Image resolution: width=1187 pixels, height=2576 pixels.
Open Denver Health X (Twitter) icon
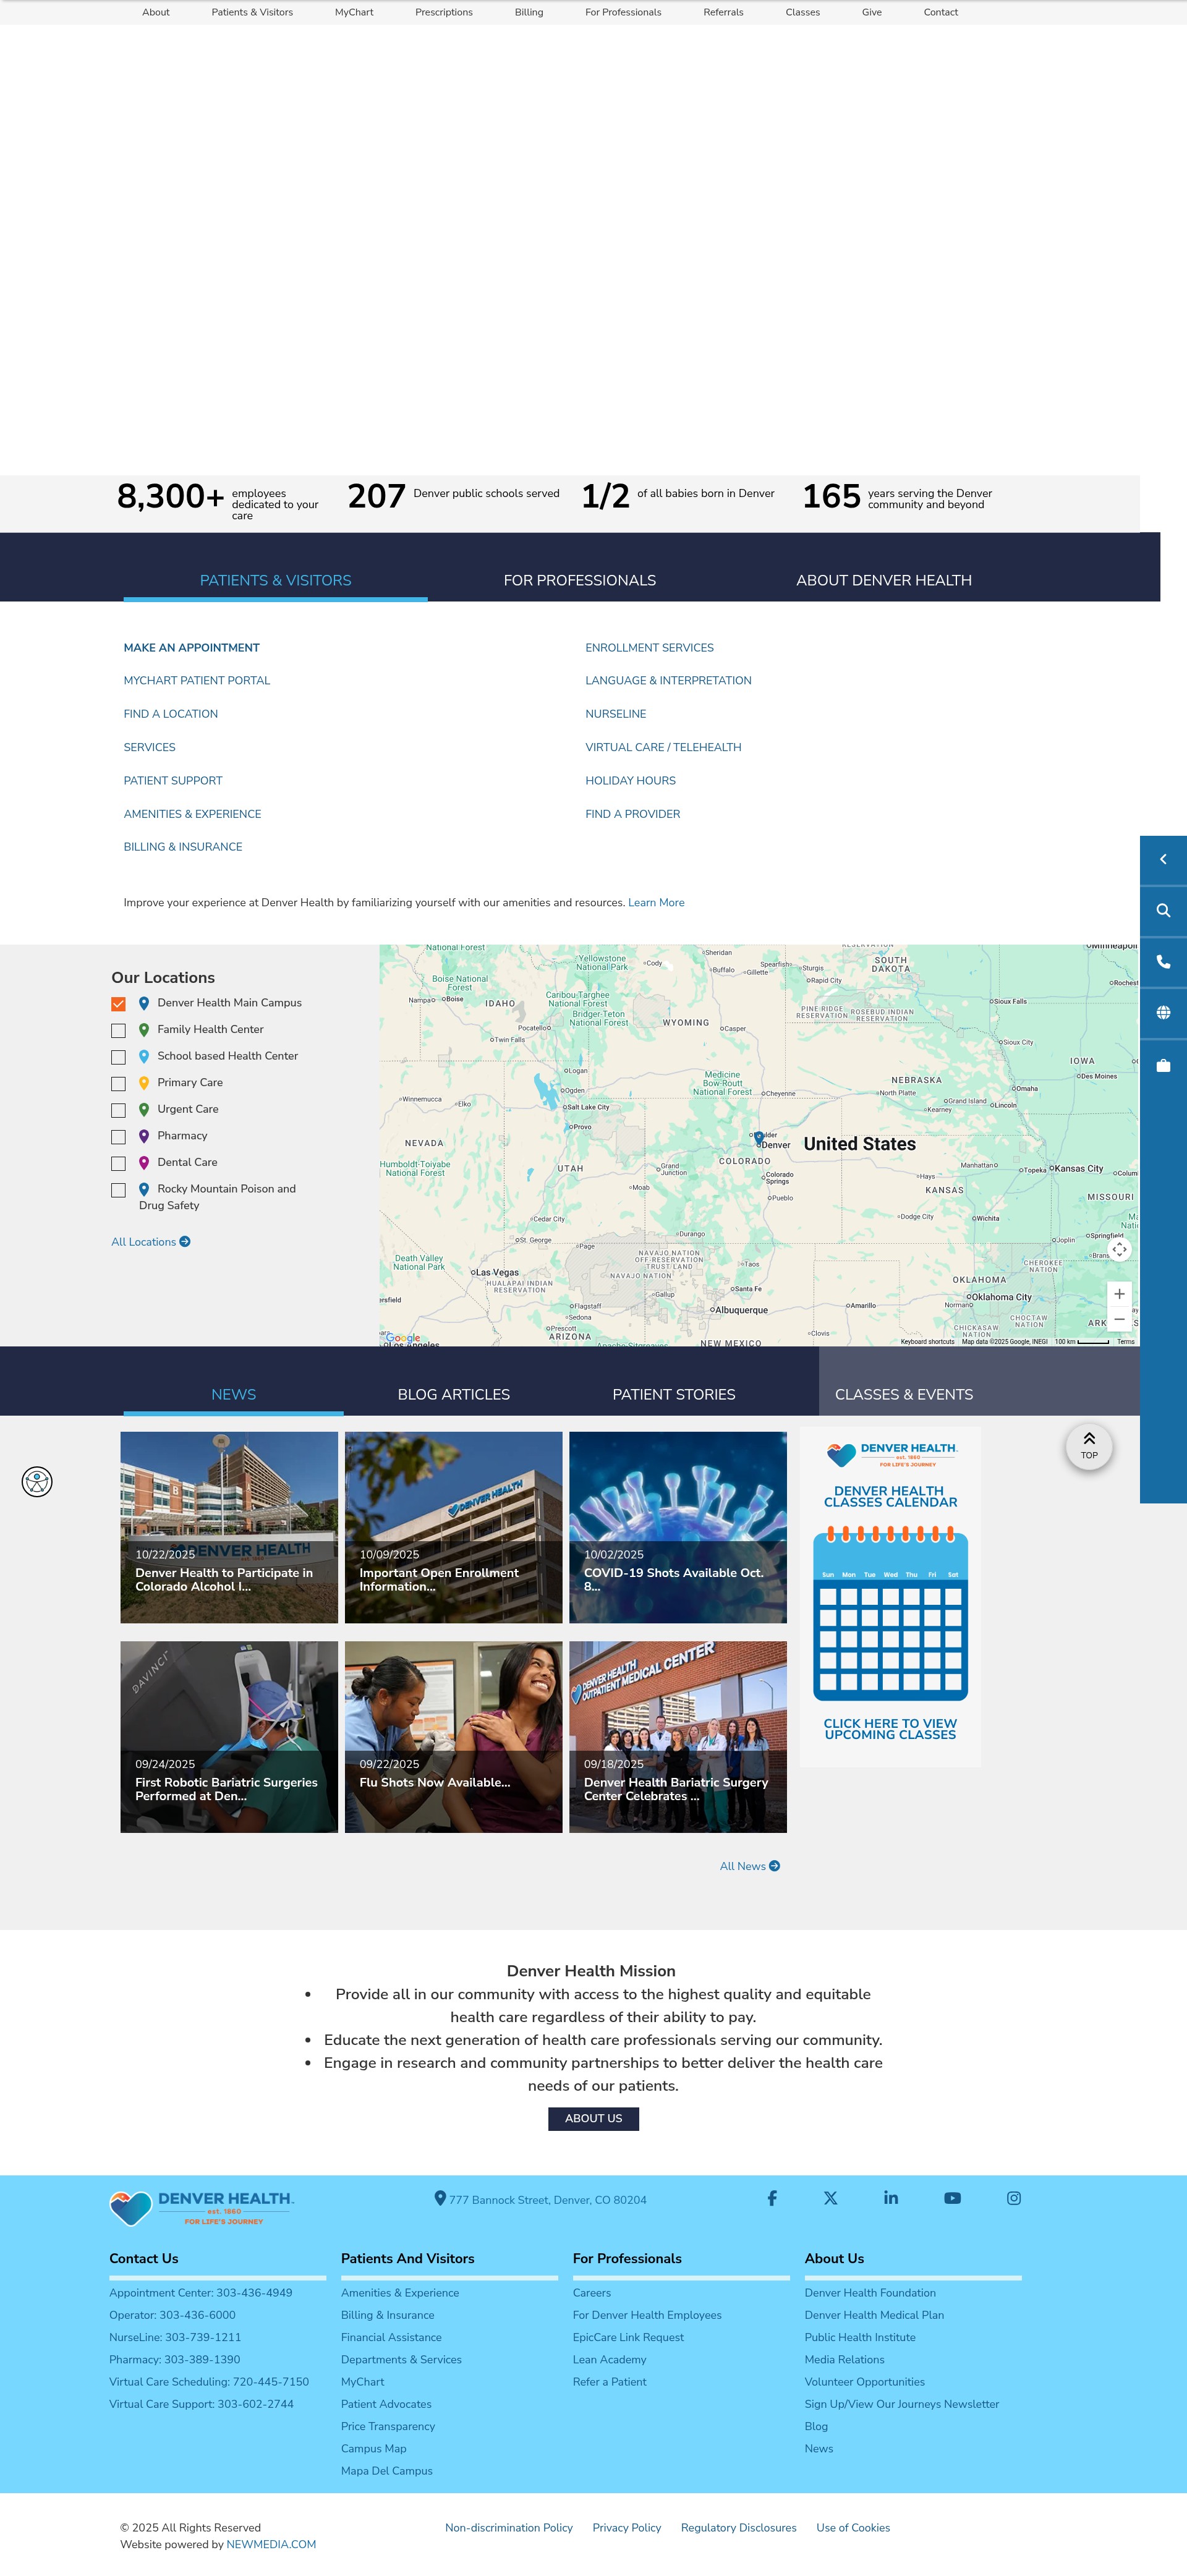[x=830, y=2198]
